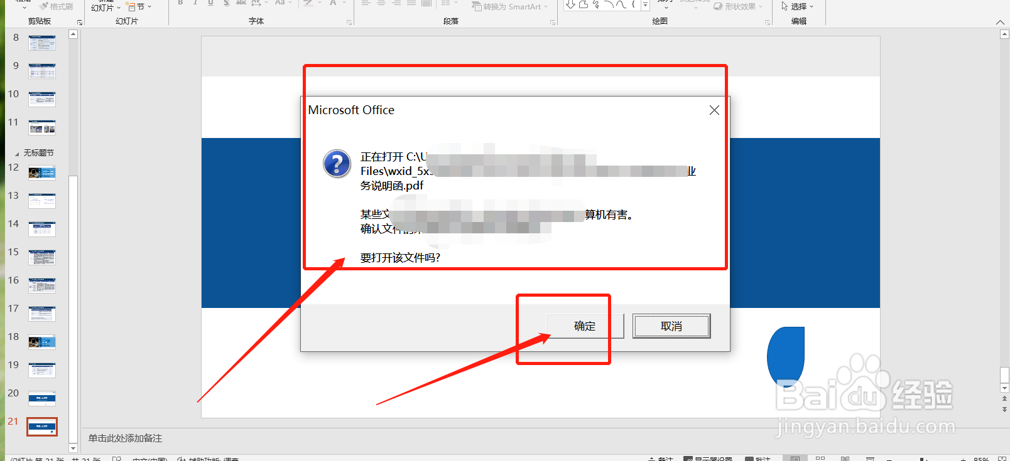The height and width of the screenshot is (461, 1010).
Task: Select slide 21 thumbnail
Action: [x=42, y=427]
